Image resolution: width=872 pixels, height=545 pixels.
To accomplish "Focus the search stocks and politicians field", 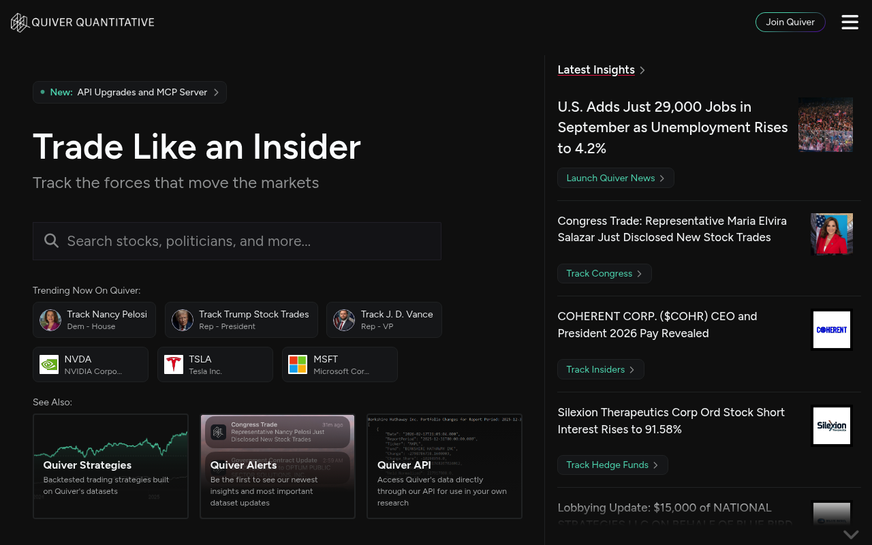I will pos(237,241).
